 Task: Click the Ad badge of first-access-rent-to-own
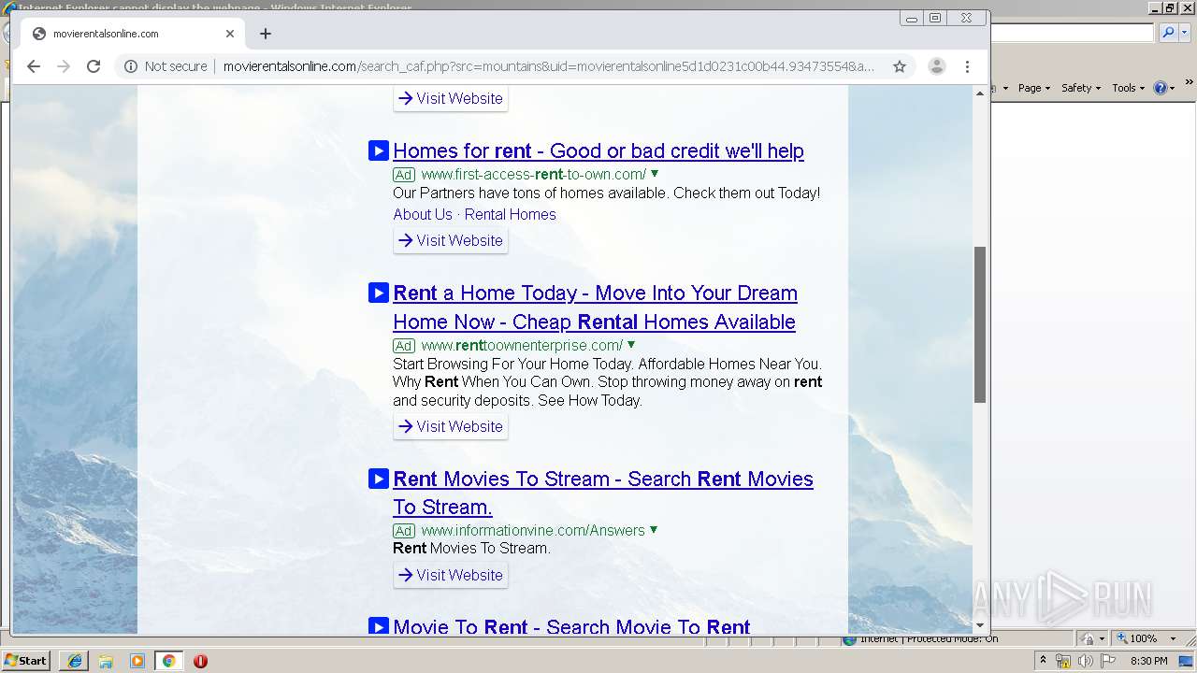[x=404, y=175]
